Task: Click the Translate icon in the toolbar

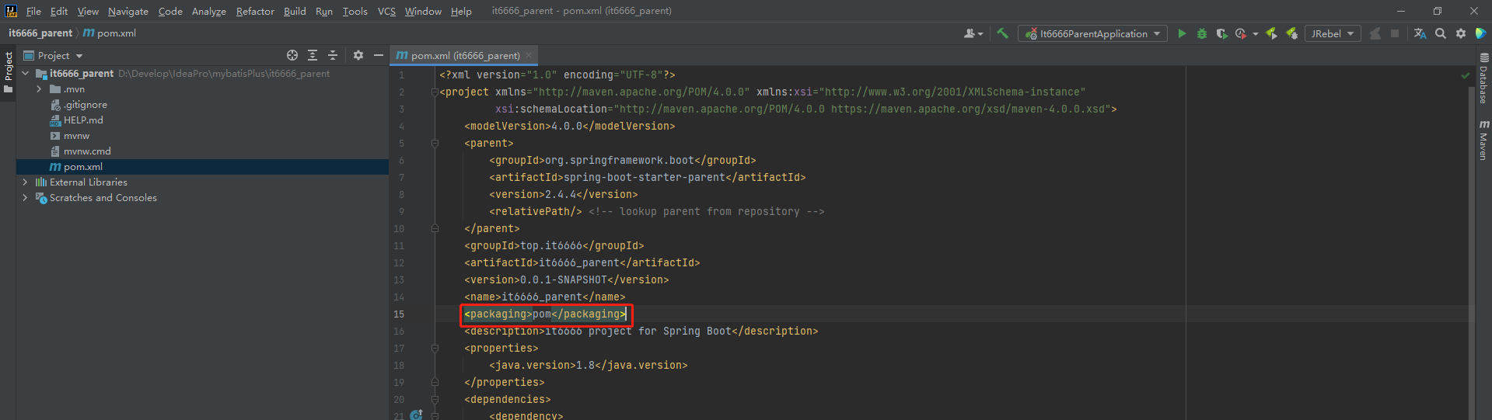Action: click(x=1420, y=33)
